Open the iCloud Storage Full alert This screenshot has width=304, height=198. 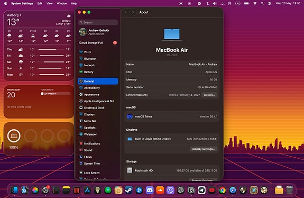pos(98,43)
